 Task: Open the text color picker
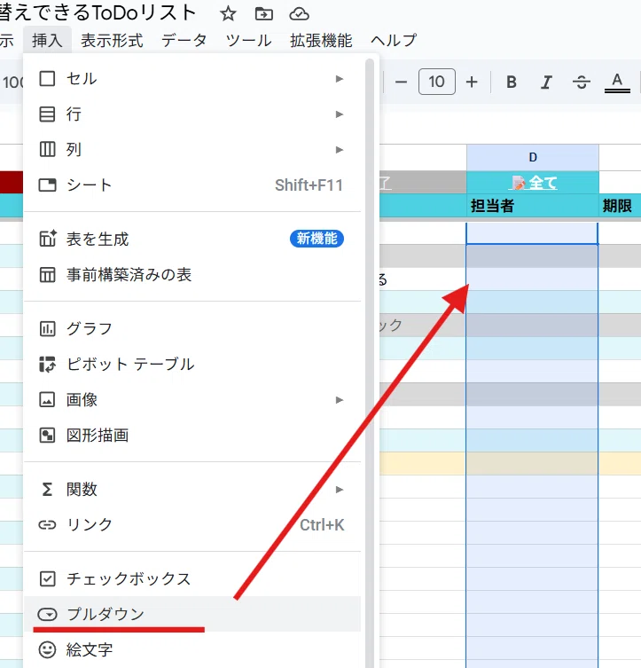tap(617, 82)
